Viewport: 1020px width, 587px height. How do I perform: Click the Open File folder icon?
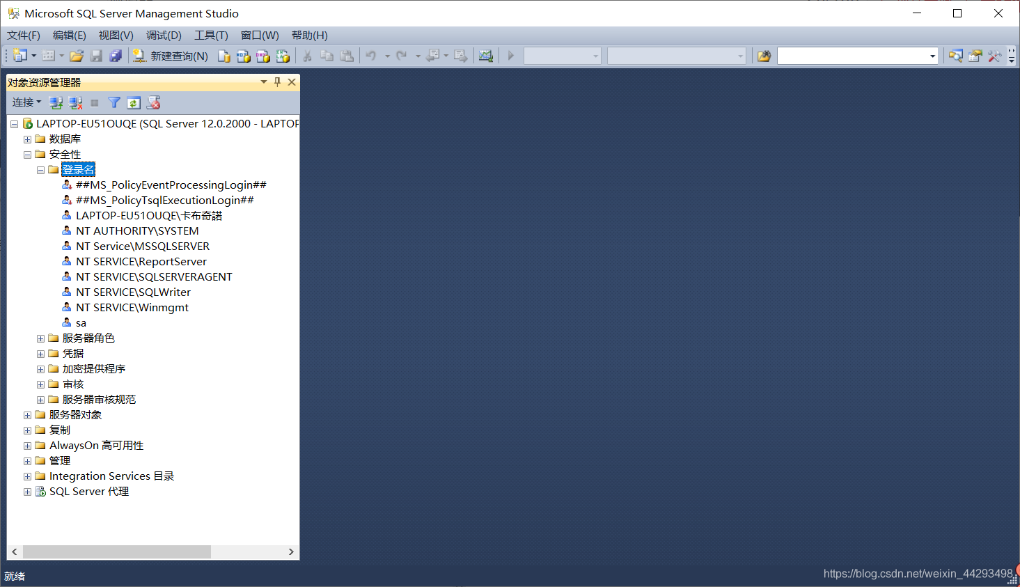77,56
